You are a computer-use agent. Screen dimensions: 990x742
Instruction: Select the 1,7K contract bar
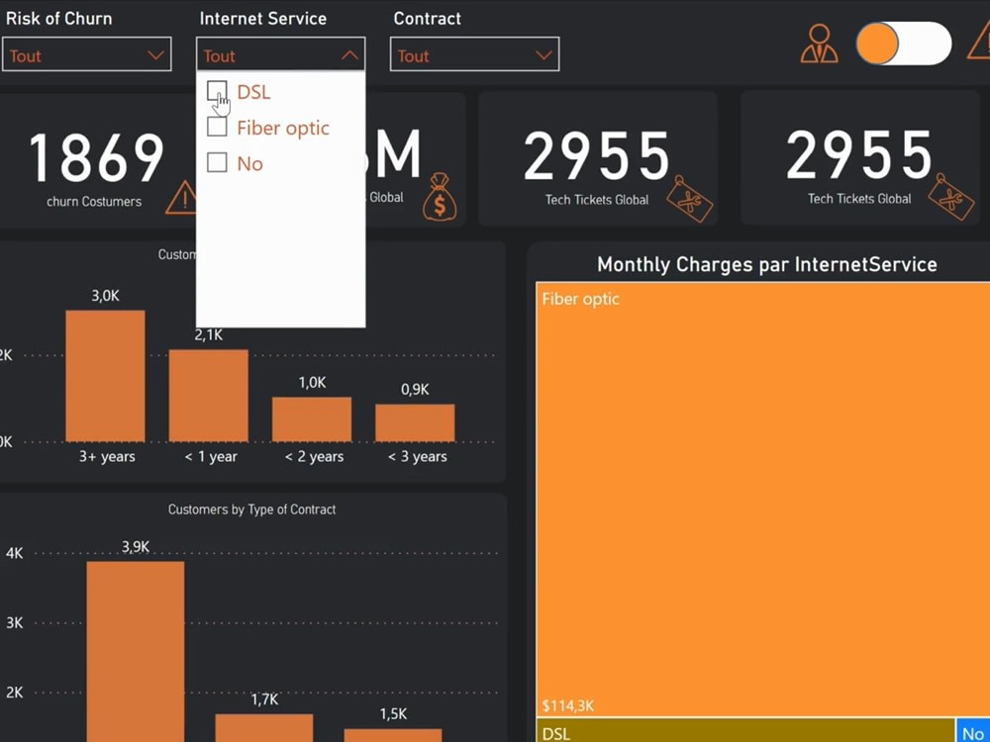pos(264,727)
